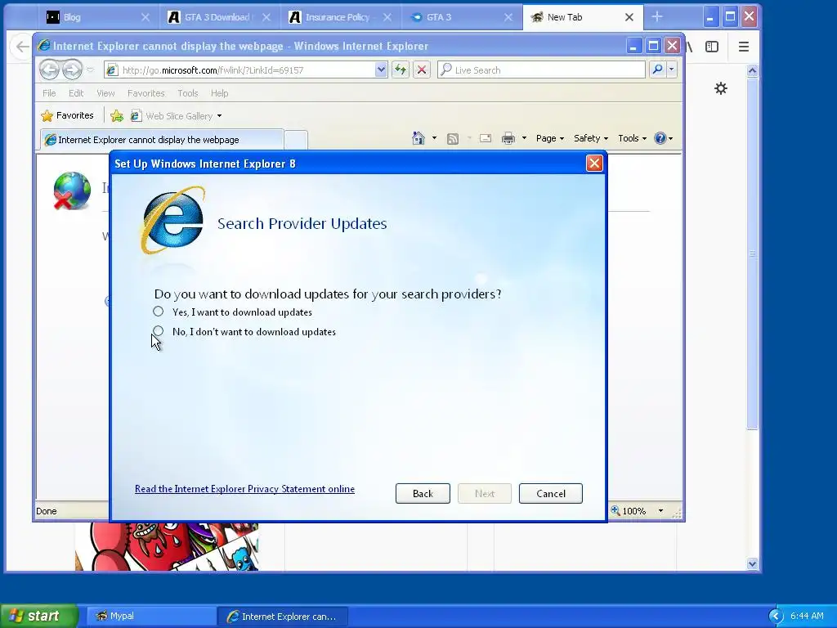Switch to Internet Explorer taskbar button
The image size is (837, 628).
pyautogui.click(x=284, y=617)
